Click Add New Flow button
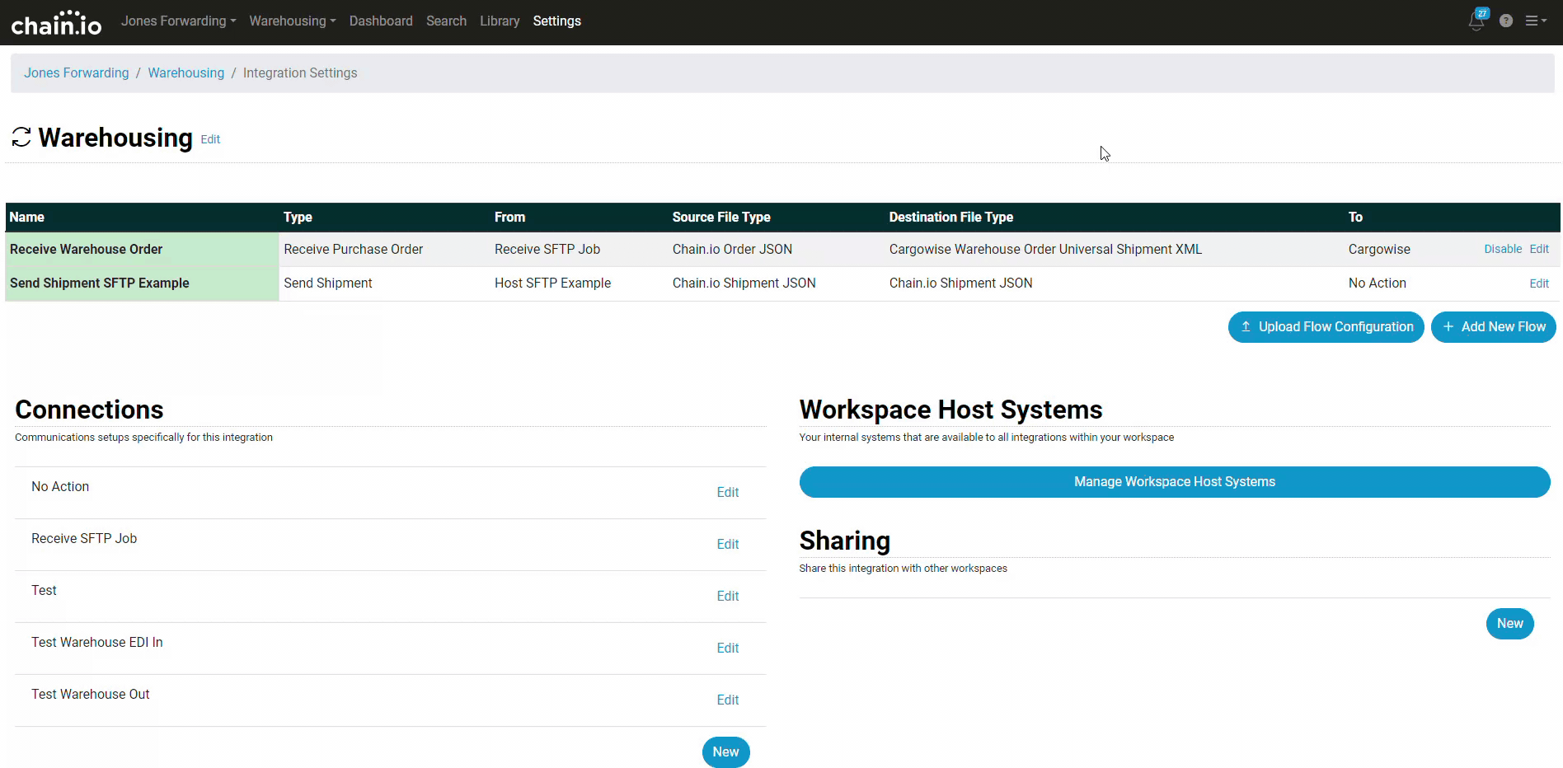The width and height of the screenshot is (1563, 768). [x=1494, y=327]
